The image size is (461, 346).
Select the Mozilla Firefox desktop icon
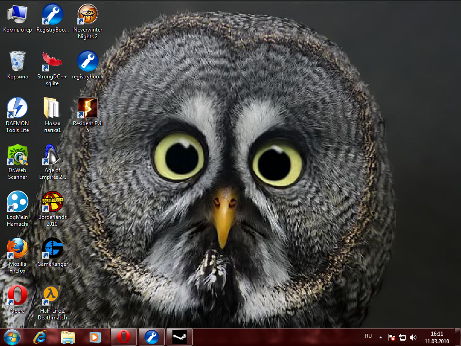click(18, 256)
